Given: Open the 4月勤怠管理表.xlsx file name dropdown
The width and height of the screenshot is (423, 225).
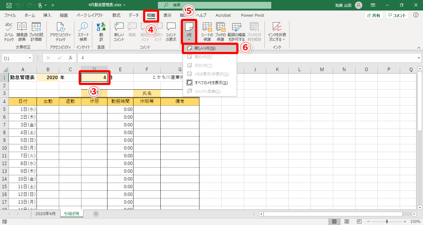Looking at the screenshot, I should point(124,5).
